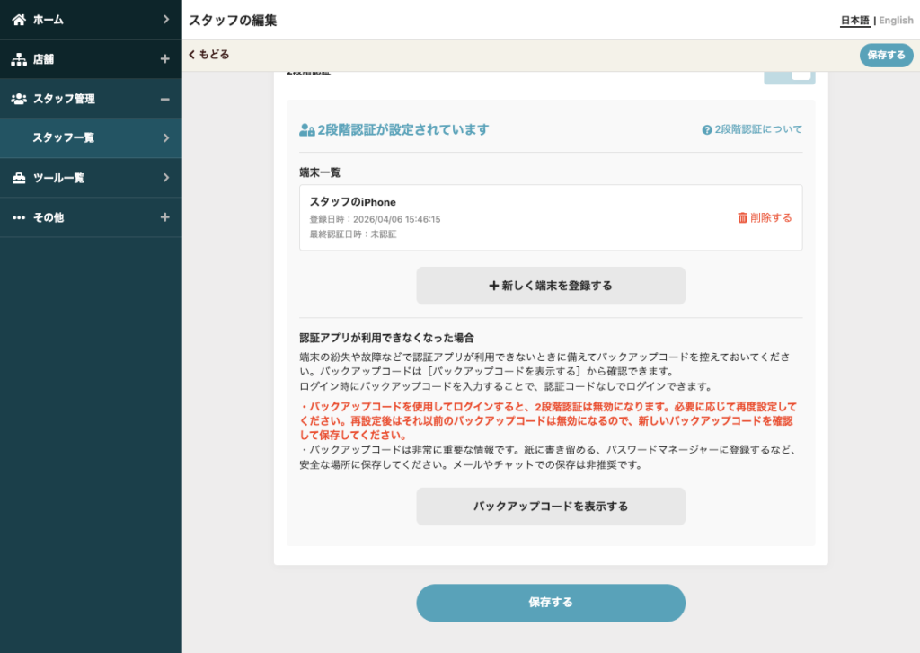Select 日本語 language option
The height and width of the screenshot is (653, 920).
855,21
